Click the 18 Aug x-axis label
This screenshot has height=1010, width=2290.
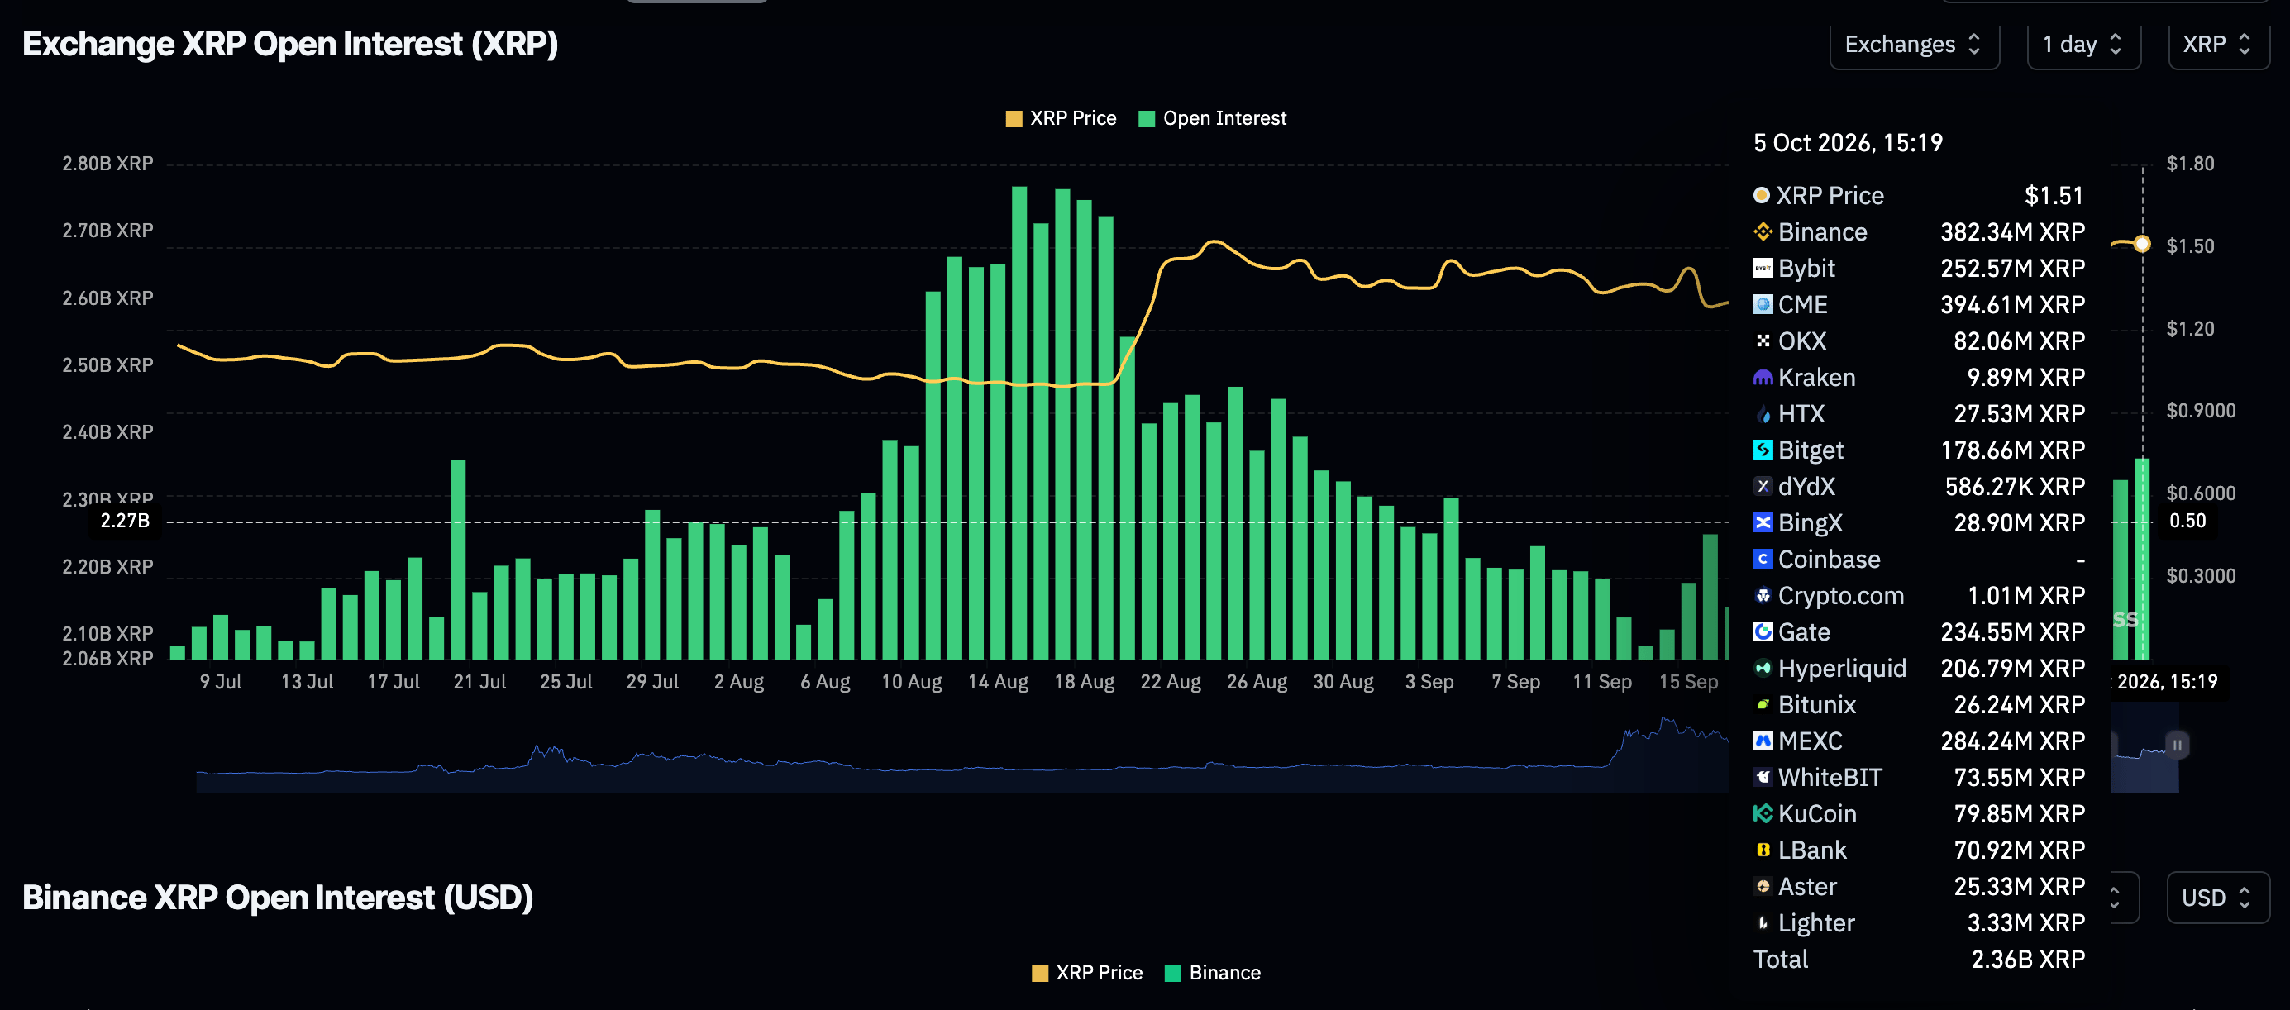[x=1084, y=682]
